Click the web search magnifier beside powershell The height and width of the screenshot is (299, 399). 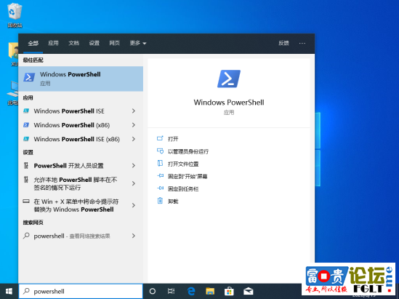(26, 236)
